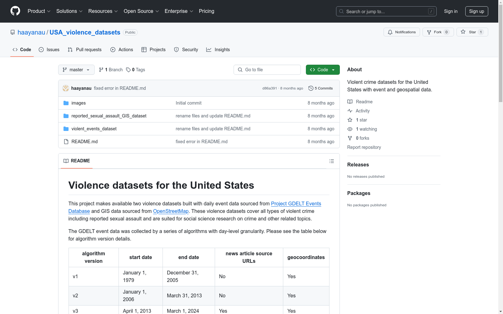Viewport: 503px width, 314px height.
Task: Open the Insights tab
Action: 218,50
